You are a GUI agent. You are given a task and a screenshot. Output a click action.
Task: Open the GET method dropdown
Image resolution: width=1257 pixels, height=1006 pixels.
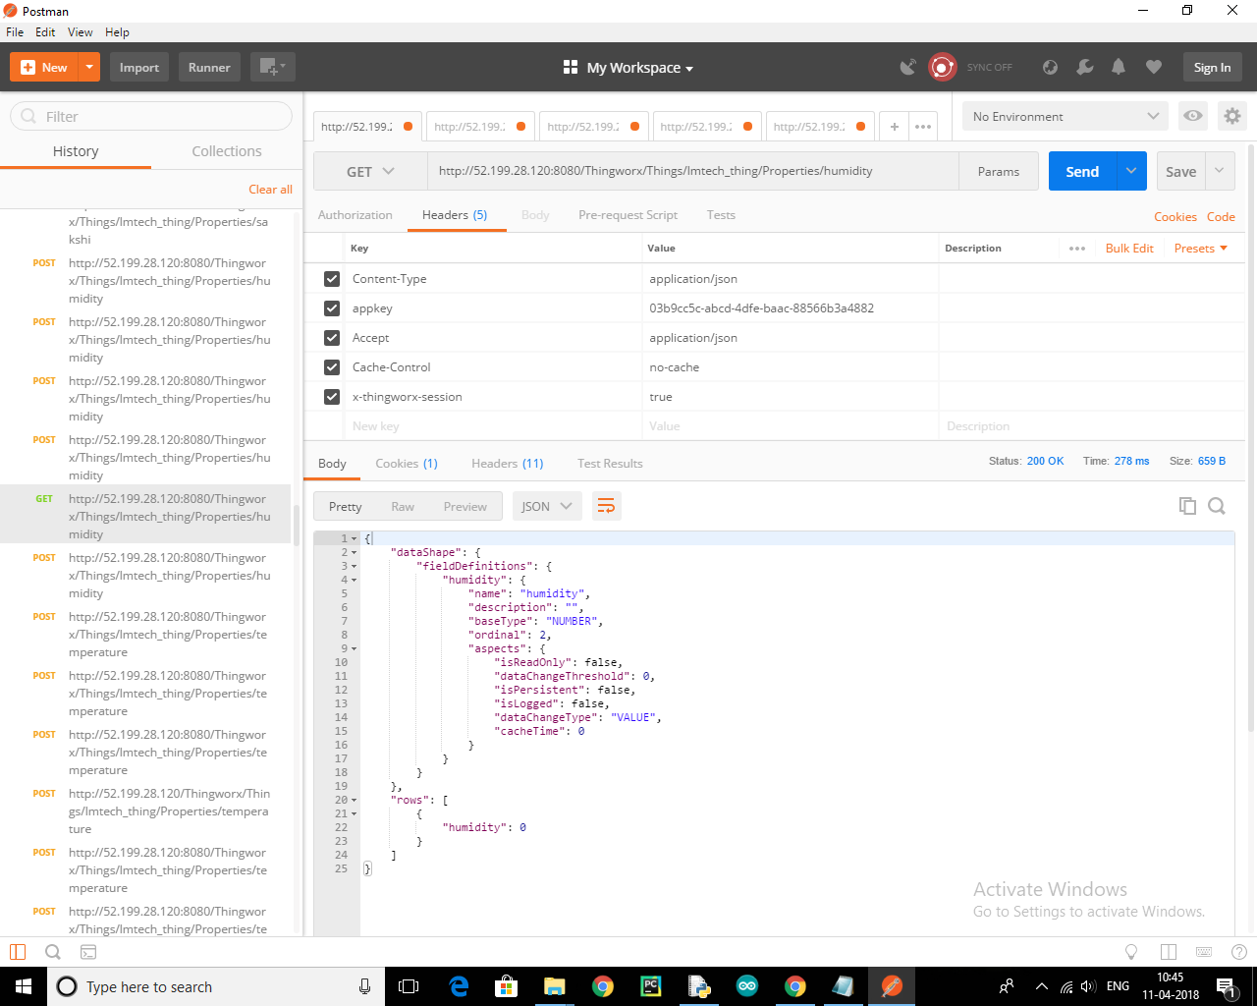(370, 171)
